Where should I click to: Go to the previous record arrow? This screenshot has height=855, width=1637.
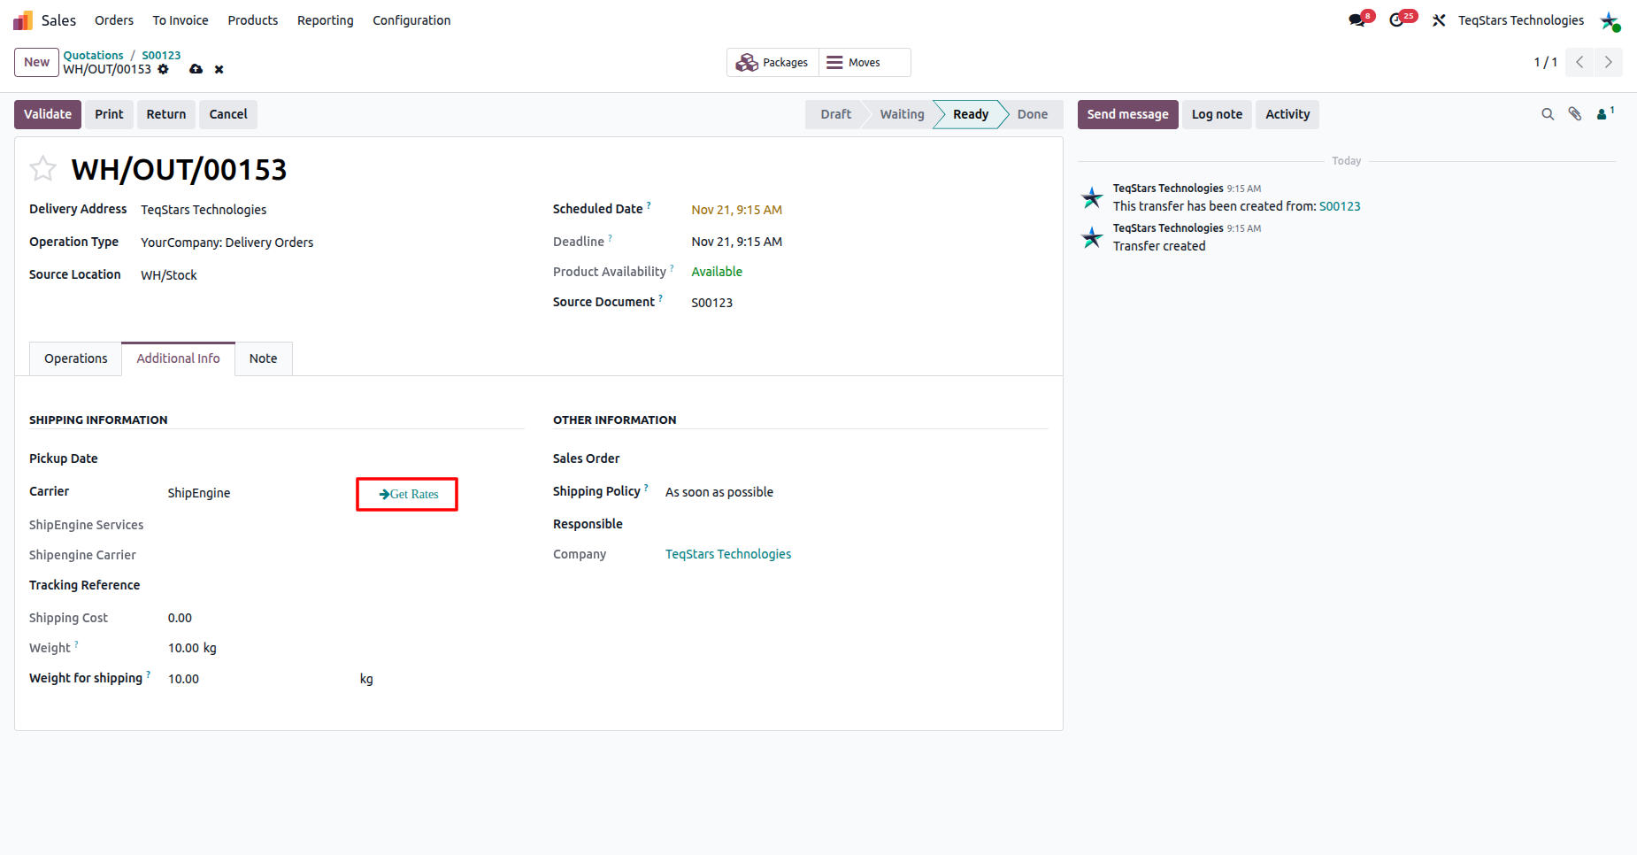coord(1579,62)
